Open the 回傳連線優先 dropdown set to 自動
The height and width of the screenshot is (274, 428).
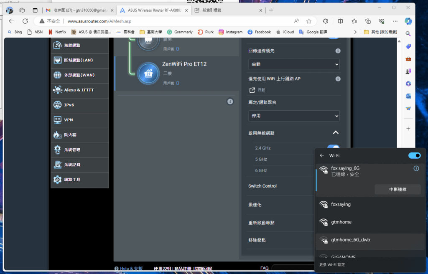[x=294, y=64]
